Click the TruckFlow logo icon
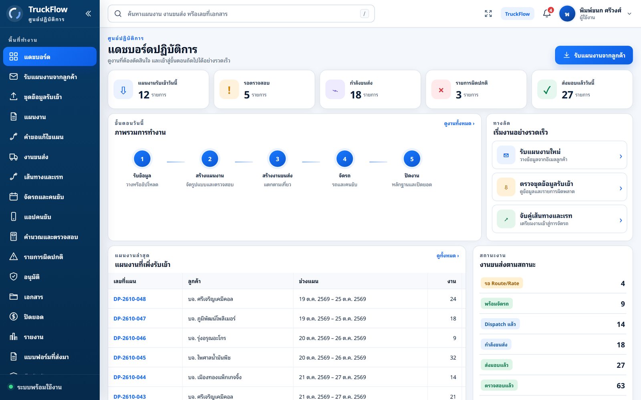The height and width of the screenshot is (400, 641). 15,14
